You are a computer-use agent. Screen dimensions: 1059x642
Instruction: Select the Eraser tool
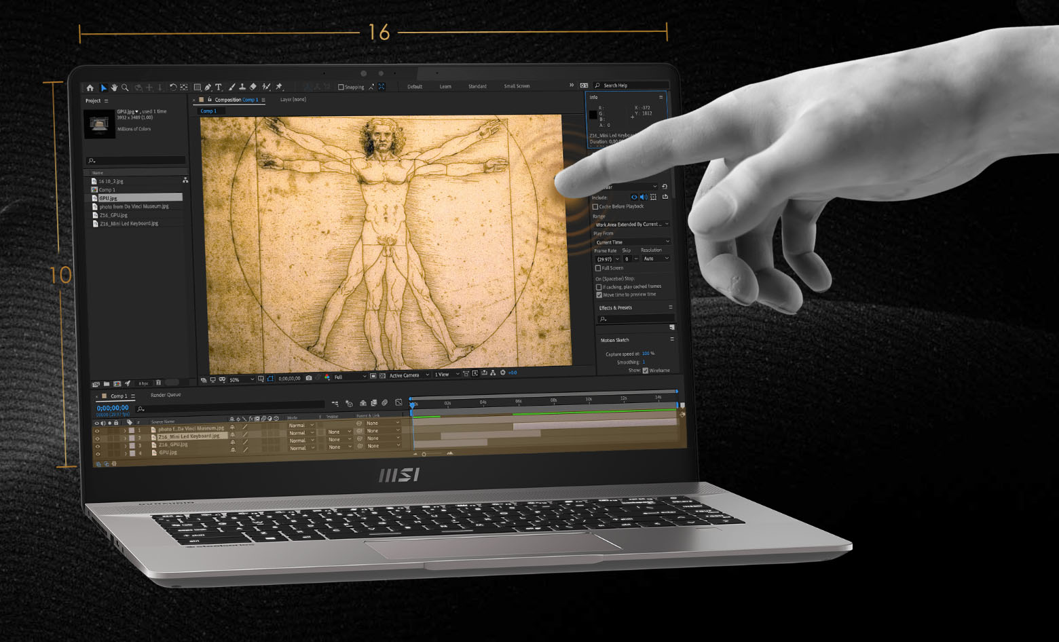(x=253, y=87)
